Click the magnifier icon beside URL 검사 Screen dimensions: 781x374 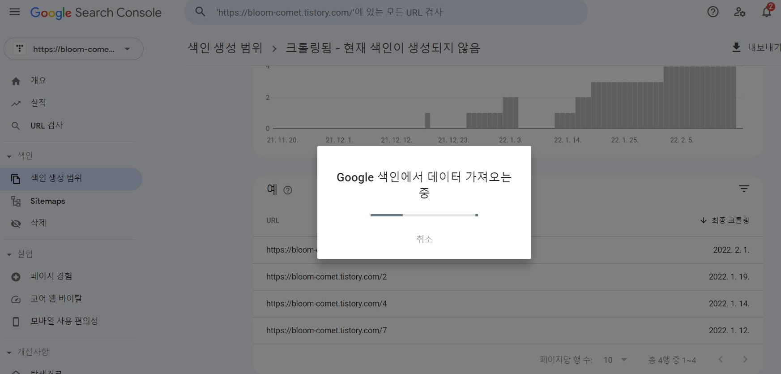[16, 126]
